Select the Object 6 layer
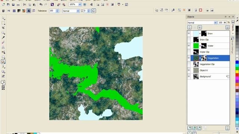The image size is (239, 134). point(208,70)
